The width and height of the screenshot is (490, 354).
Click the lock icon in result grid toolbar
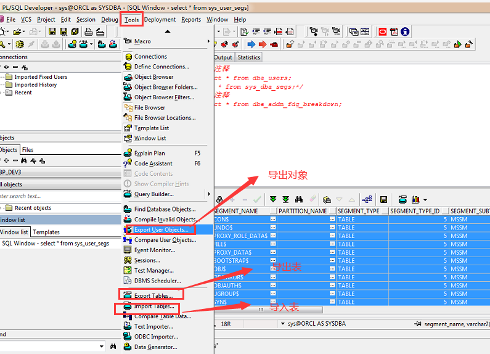[219, 200]
